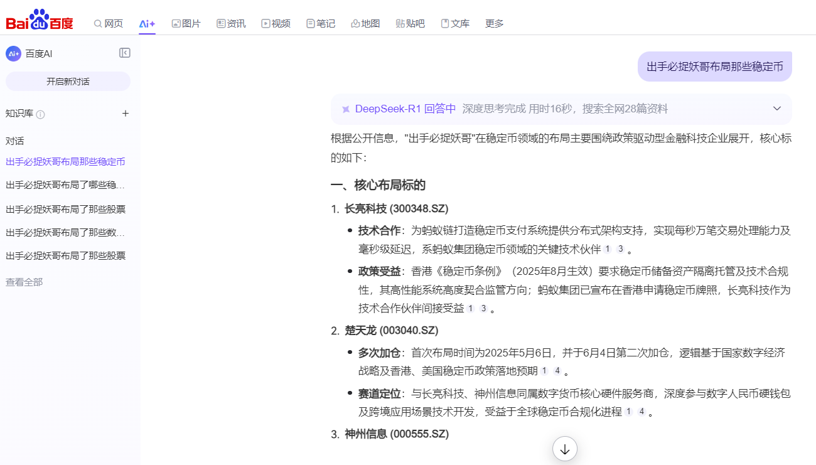This screenshot has width=816, height=465.
Task: Add a new knowledge base with plus
Action: click(x=126, y=114)
